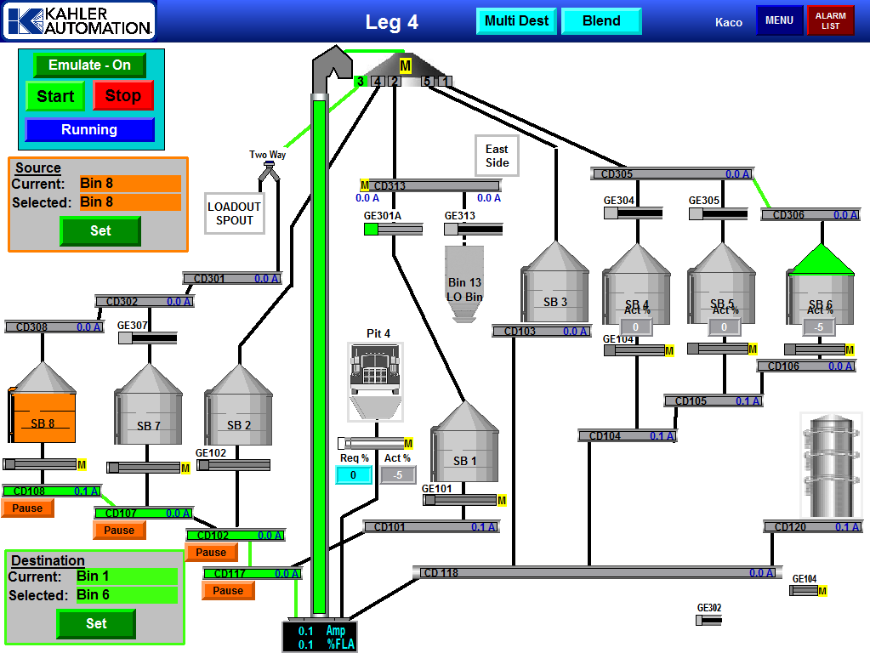Click the GE302 gate icon
The image size is (870, 653).
709,620
